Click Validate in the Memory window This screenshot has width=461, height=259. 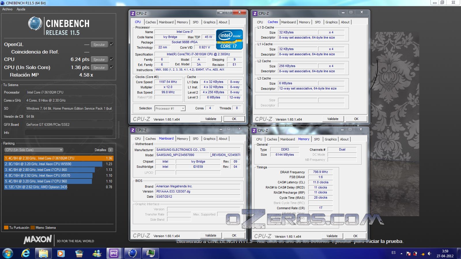tap(332, 236)
